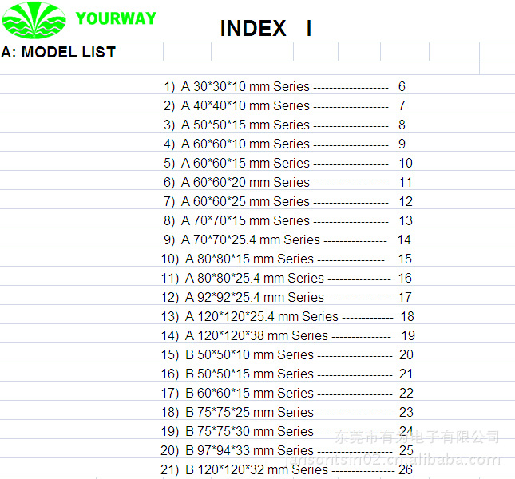515x479 pixels.
Task: Select the B 50*50*10 mm Series entry
Action: 249,354
